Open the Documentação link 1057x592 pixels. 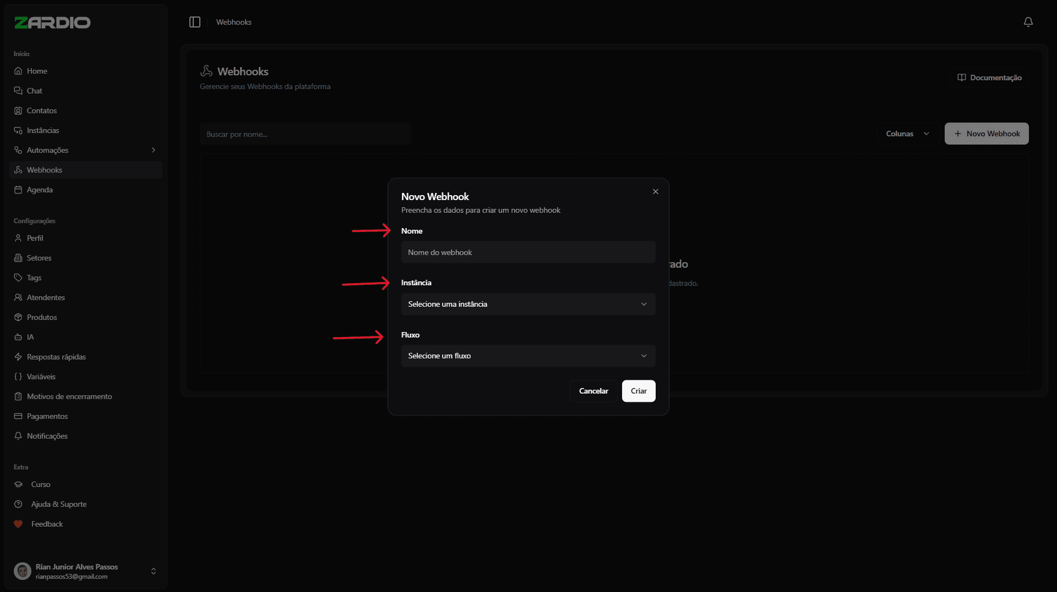click(989, 78)
